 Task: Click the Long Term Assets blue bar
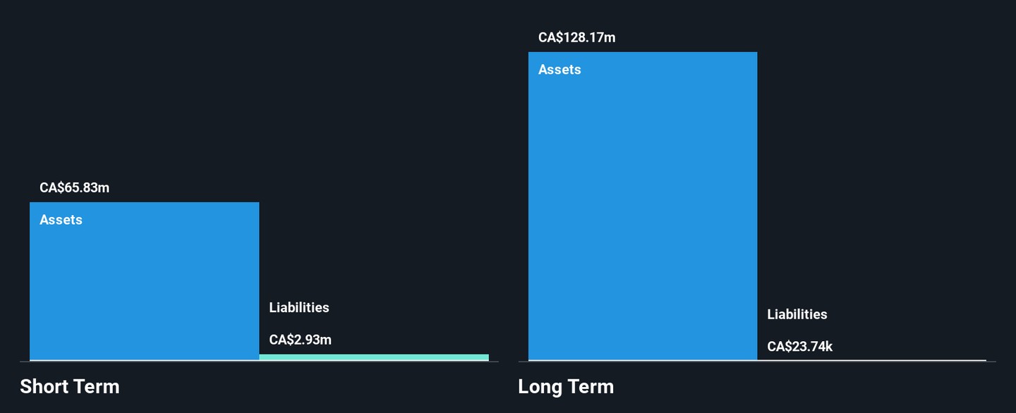642,211
